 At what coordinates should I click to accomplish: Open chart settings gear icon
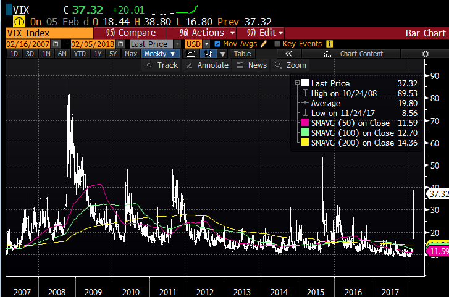[x=425, y=54]
